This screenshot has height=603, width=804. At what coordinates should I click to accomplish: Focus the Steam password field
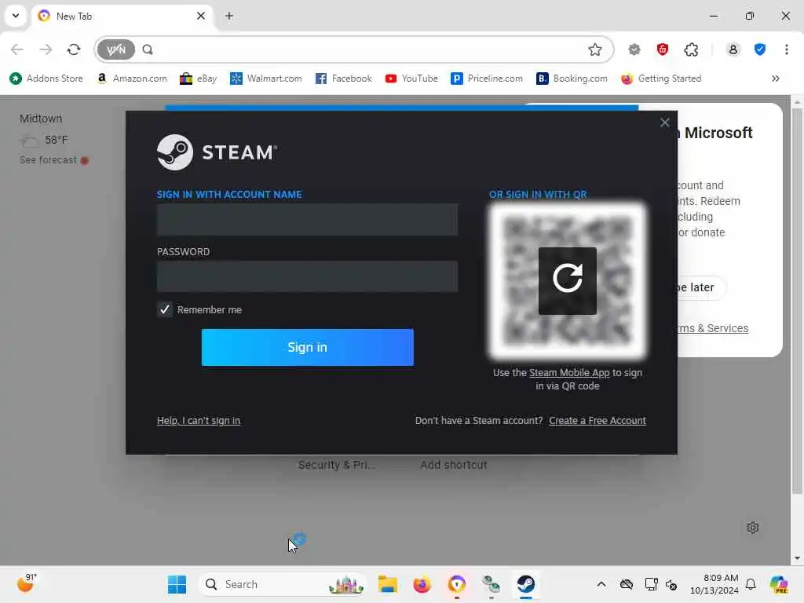pos(307,276)
